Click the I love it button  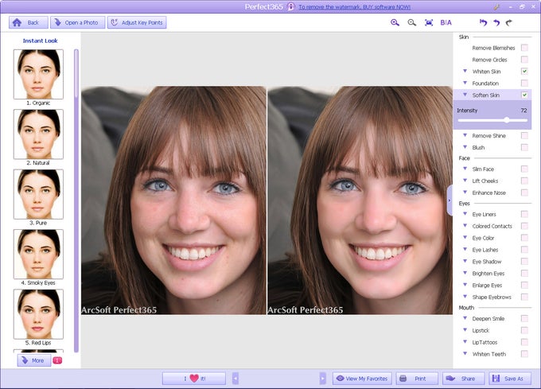pyautogui.click(x=194, y=379)
